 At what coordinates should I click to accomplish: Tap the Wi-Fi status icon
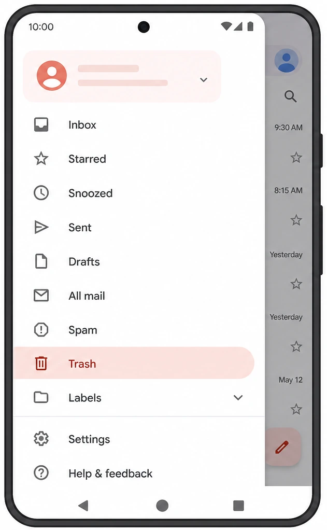point(226,26)
